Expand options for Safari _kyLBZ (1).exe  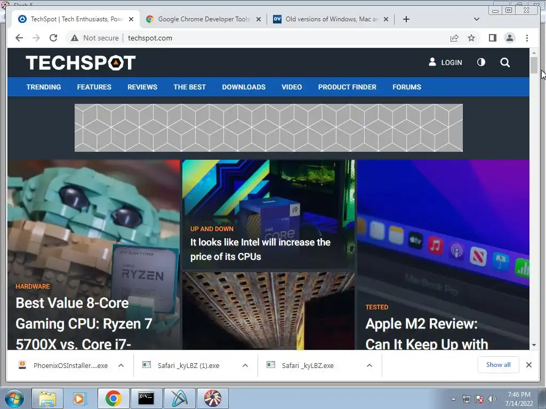pos(245,365)
